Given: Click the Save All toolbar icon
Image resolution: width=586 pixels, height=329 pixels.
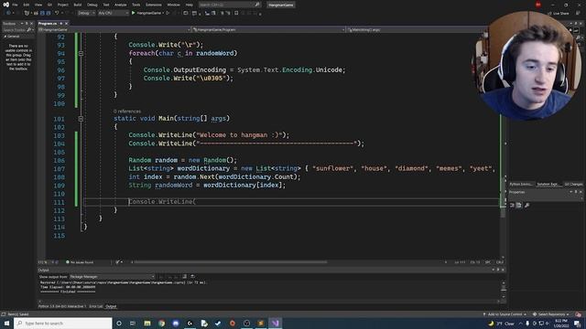Looking at the screenshot, I should [x=49, y=13].
